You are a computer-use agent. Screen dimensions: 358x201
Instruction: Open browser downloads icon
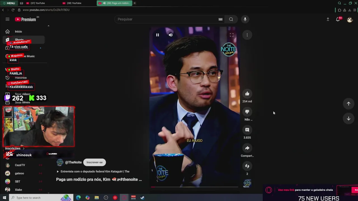(x=350, y=10)
